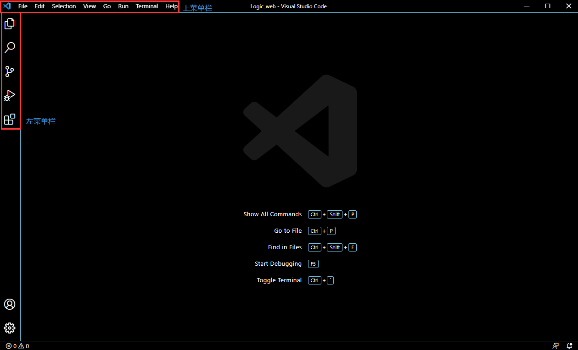578x350 pixels.
Task: Open the View menu
Action: (90, 6)
